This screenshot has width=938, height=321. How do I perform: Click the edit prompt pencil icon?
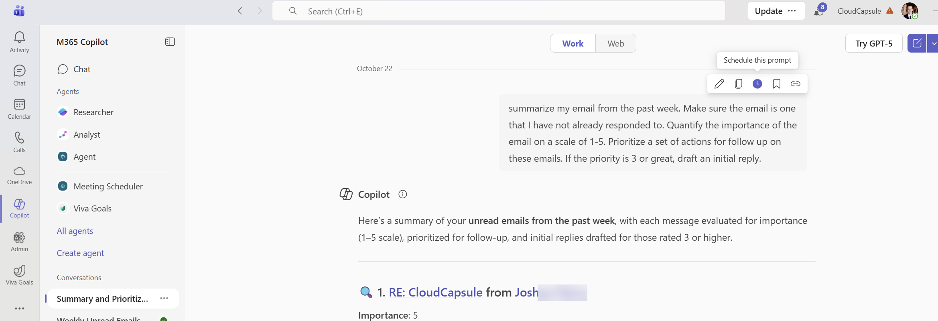point(719,84)
